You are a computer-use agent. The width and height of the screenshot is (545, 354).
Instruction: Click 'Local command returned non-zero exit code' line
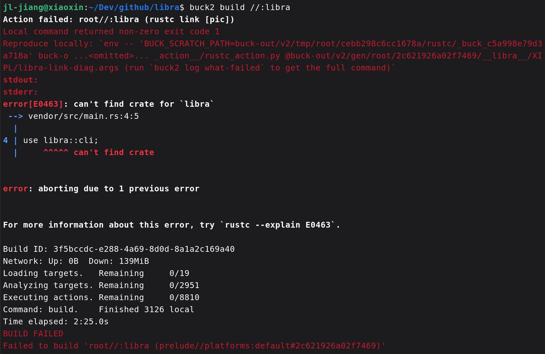coord(111,32)
